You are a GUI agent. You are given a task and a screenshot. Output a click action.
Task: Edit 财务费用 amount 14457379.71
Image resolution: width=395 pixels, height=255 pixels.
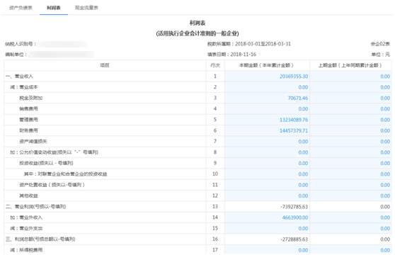[x=267, y=130]
